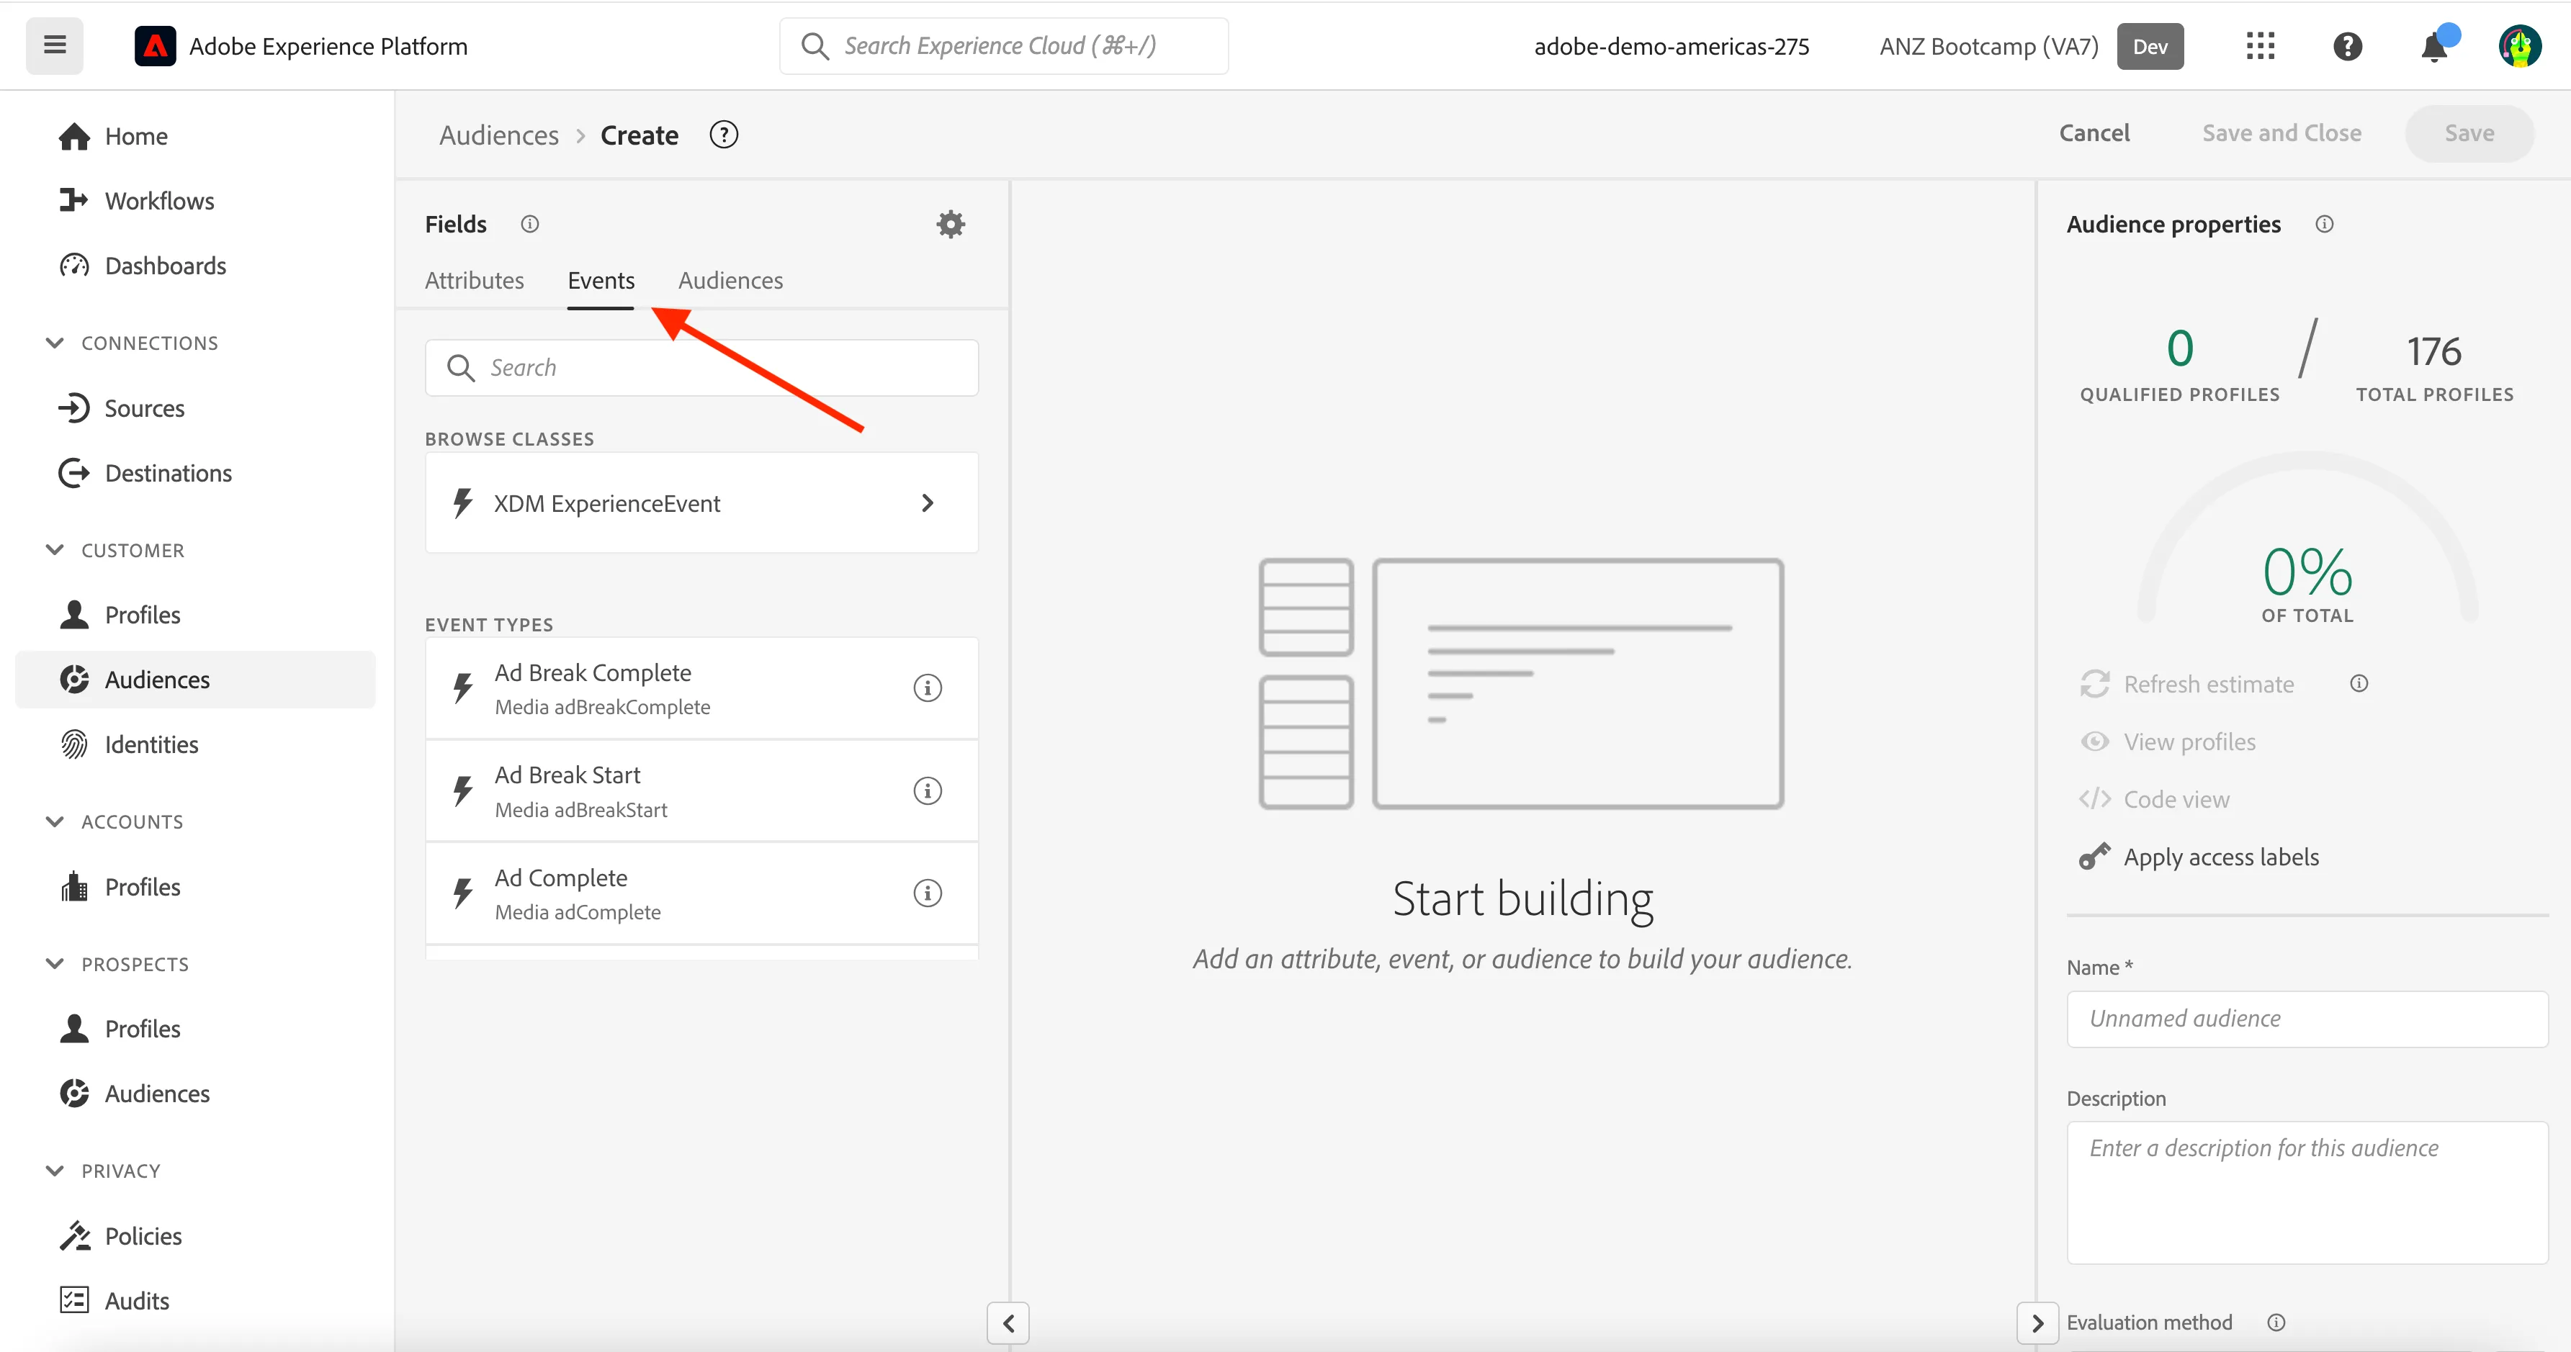Viewport: 2571px width, 1352px height.
Task: Collapse the CONNECTIONS section
Action: tap(55, 343)
